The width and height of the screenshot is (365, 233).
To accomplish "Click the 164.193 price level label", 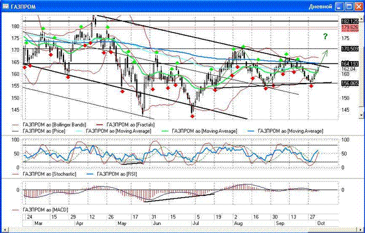I will tap(350, 63).
